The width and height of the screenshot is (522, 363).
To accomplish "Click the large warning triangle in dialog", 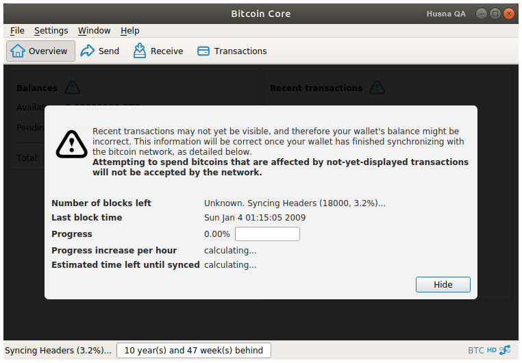I will (x=71, y=144).
